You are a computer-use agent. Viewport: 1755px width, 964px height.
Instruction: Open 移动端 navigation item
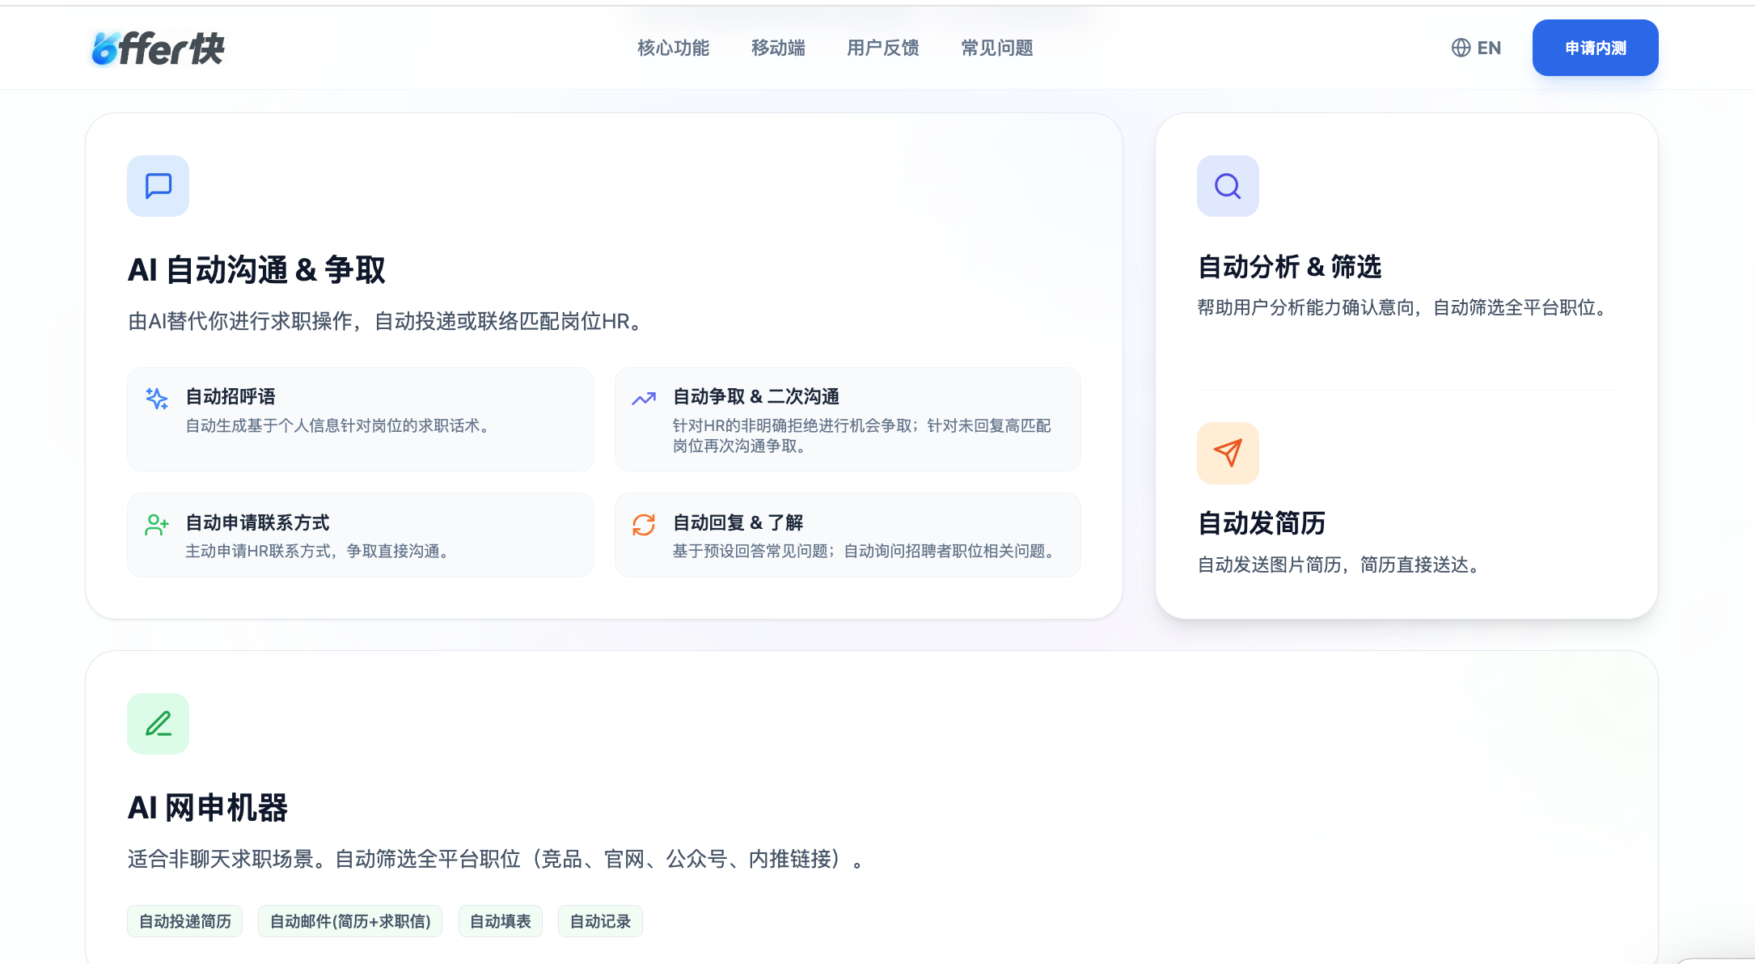coord(778,48)
